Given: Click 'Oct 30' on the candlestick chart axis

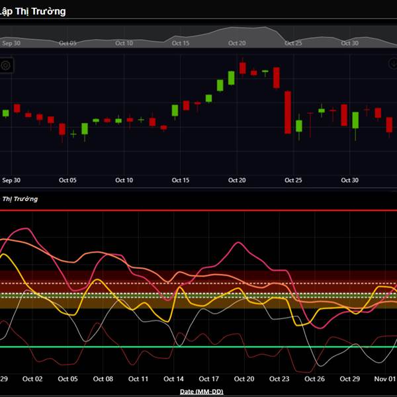Looking at the screenshot, I should coord(349,180).
